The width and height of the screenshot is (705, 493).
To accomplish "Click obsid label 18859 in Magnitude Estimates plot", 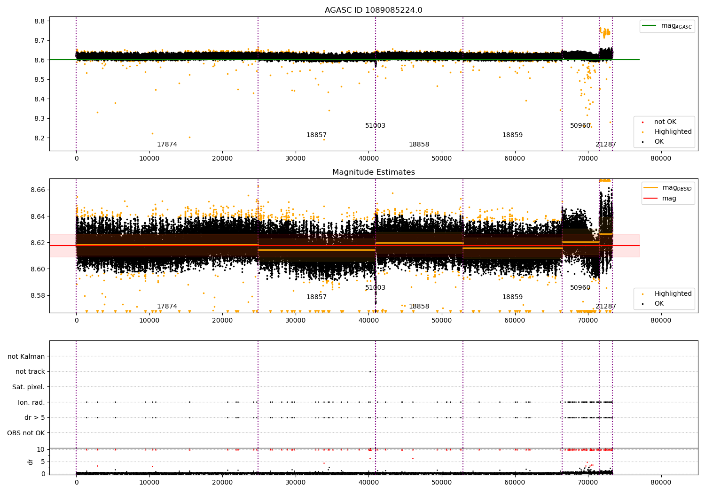I will click(x=512, y=297).
